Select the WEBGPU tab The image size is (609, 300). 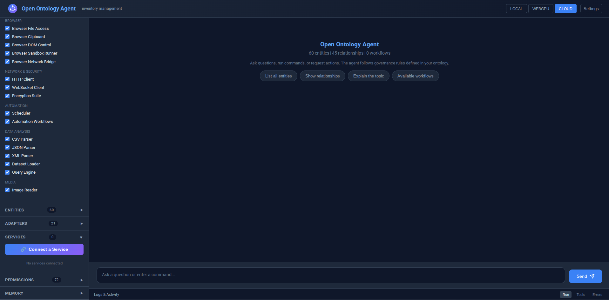(x=541, y=9)
